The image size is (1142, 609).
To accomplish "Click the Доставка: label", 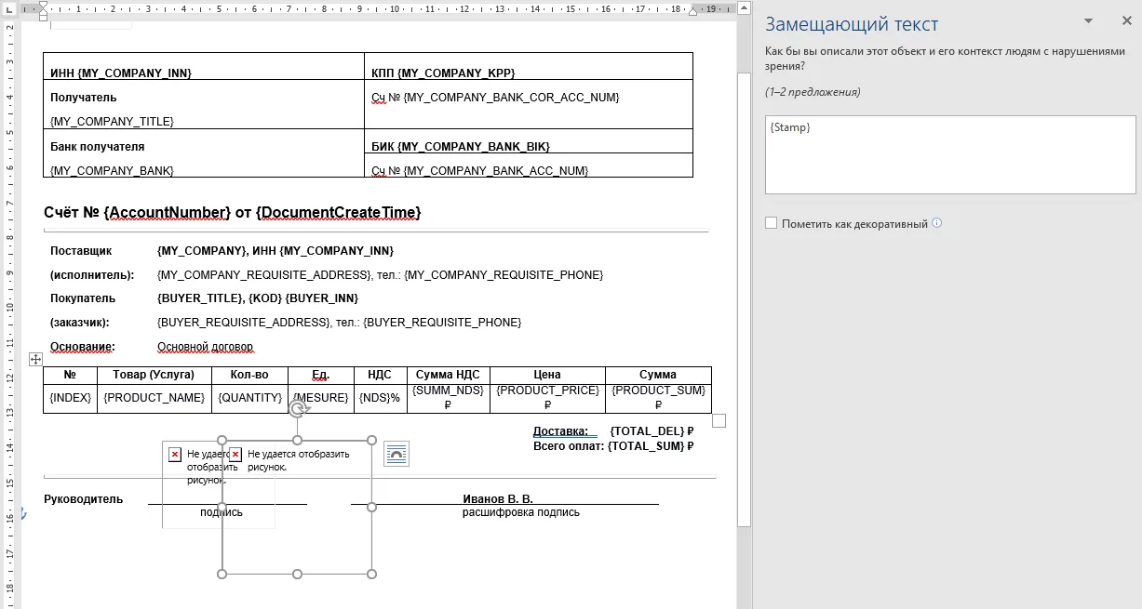I will tap(560, 431).
